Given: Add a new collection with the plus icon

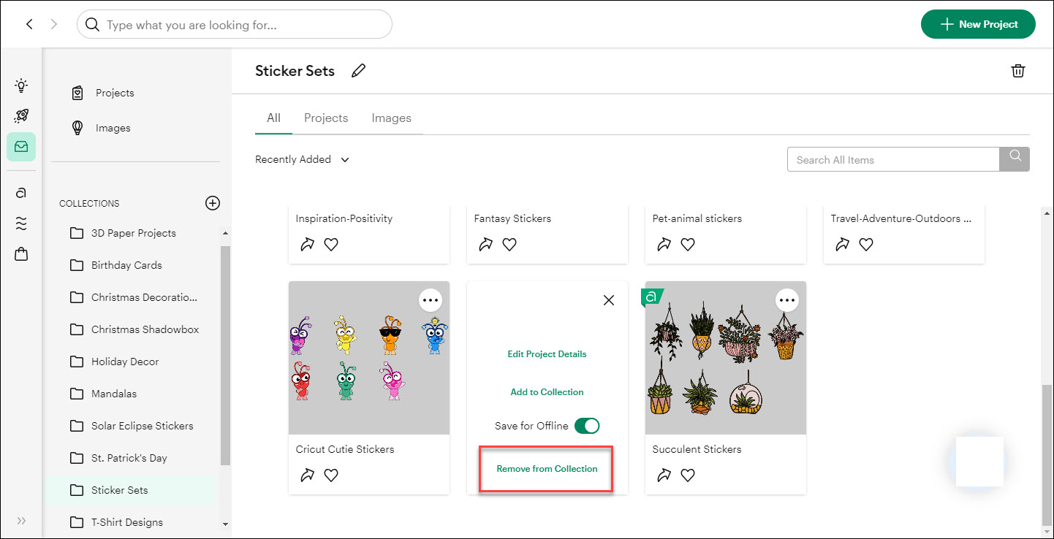Looking at the screenshot, I should coord(212,203).
